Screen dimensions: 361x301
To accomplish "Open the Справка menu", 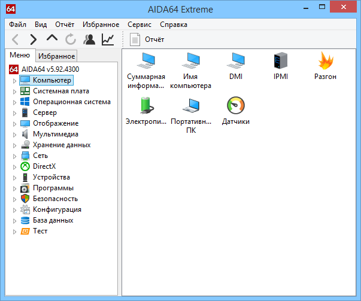I will (x=174, y=25).
